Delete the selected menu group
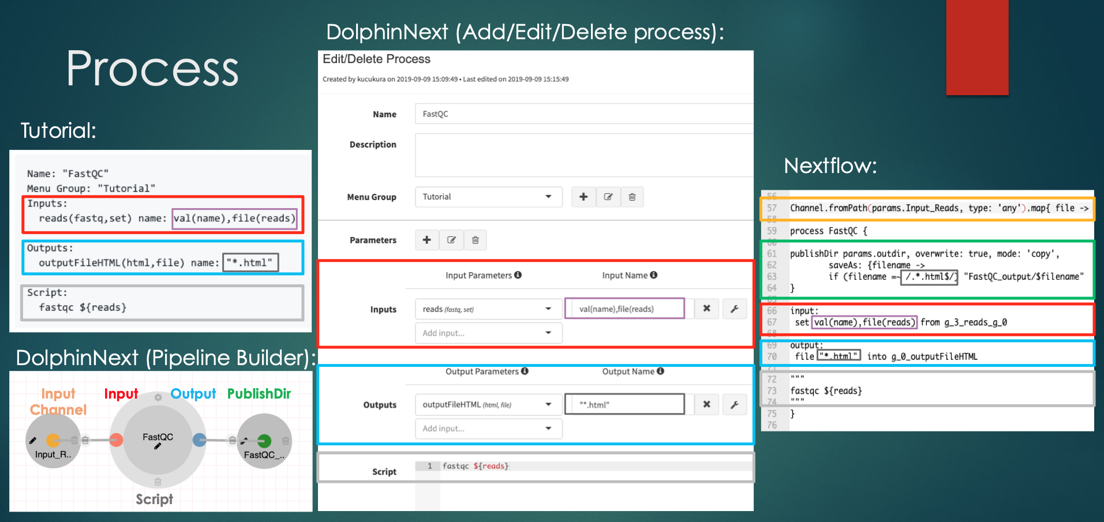This screenshot has height=522, width=1104. tap(632, 197)
